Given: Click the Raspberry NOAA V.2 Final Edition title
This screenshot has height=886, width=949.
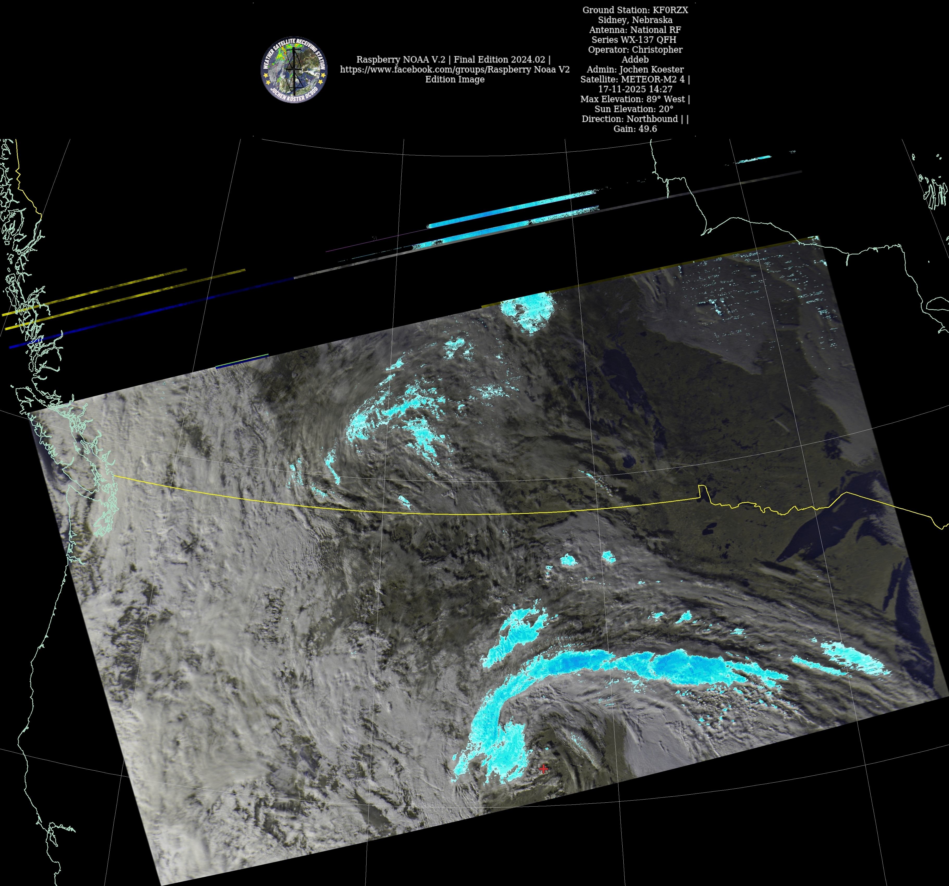Looking at the screenshot, I should [x=453, y=60].
